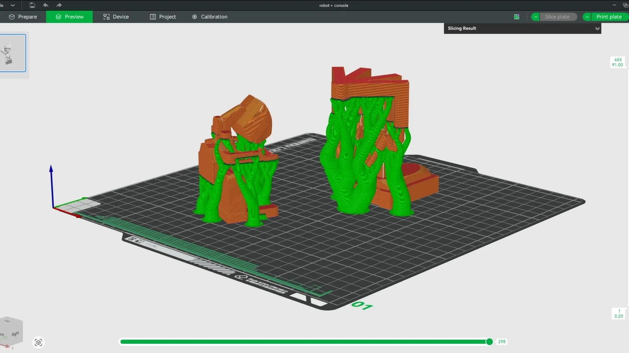Open the Slice plate dropdown arrow

536,17
